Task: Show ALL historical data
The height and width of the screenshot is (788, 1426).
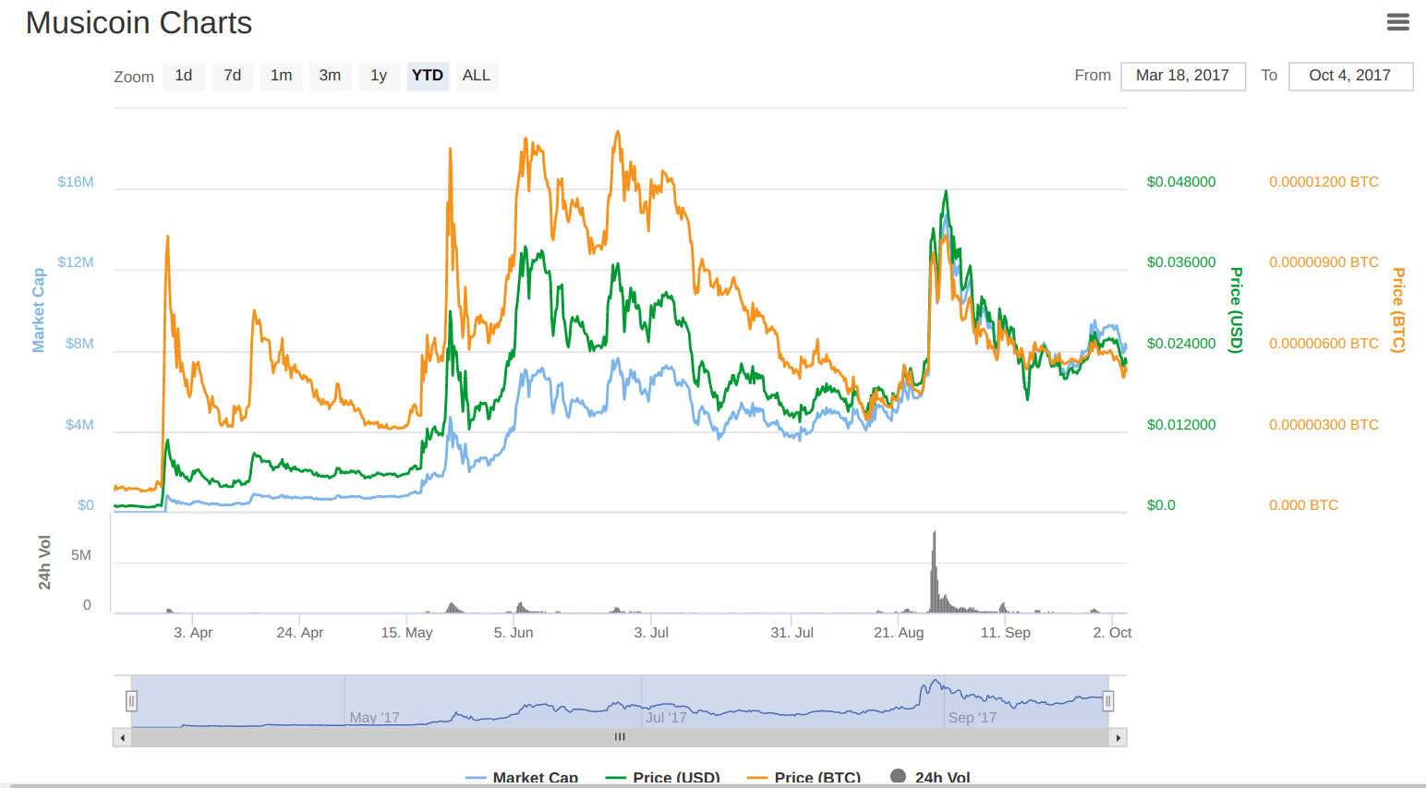Action: click(x=476, y=76)
